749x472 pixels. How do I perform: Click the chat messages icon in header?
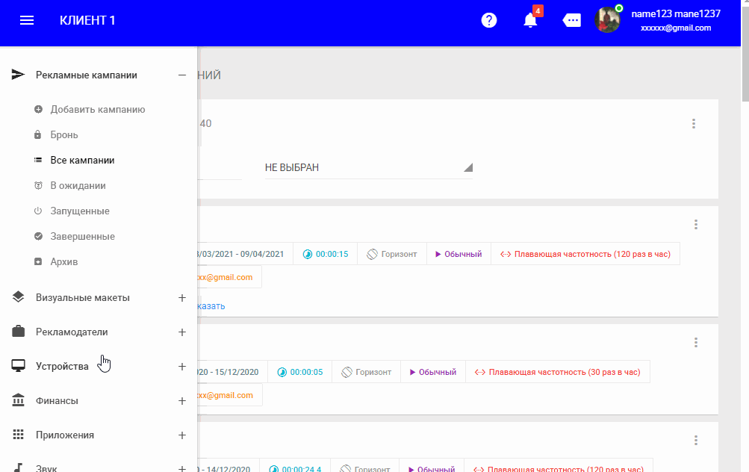572,20
